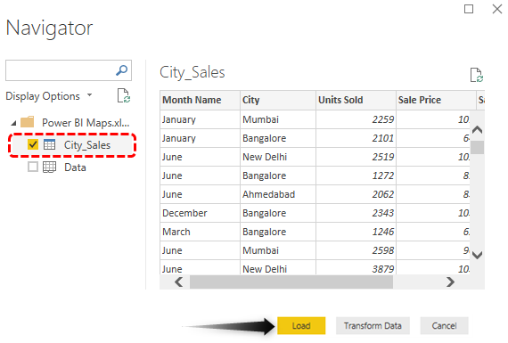Click the City_Sales preview title
The height and width of the screenshot is (343, 508).
[x=193, y=72]
